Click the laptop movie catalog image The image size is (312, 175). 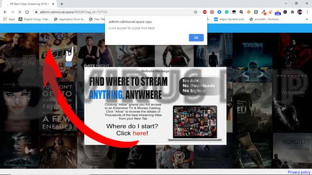(x=195, y=123)
